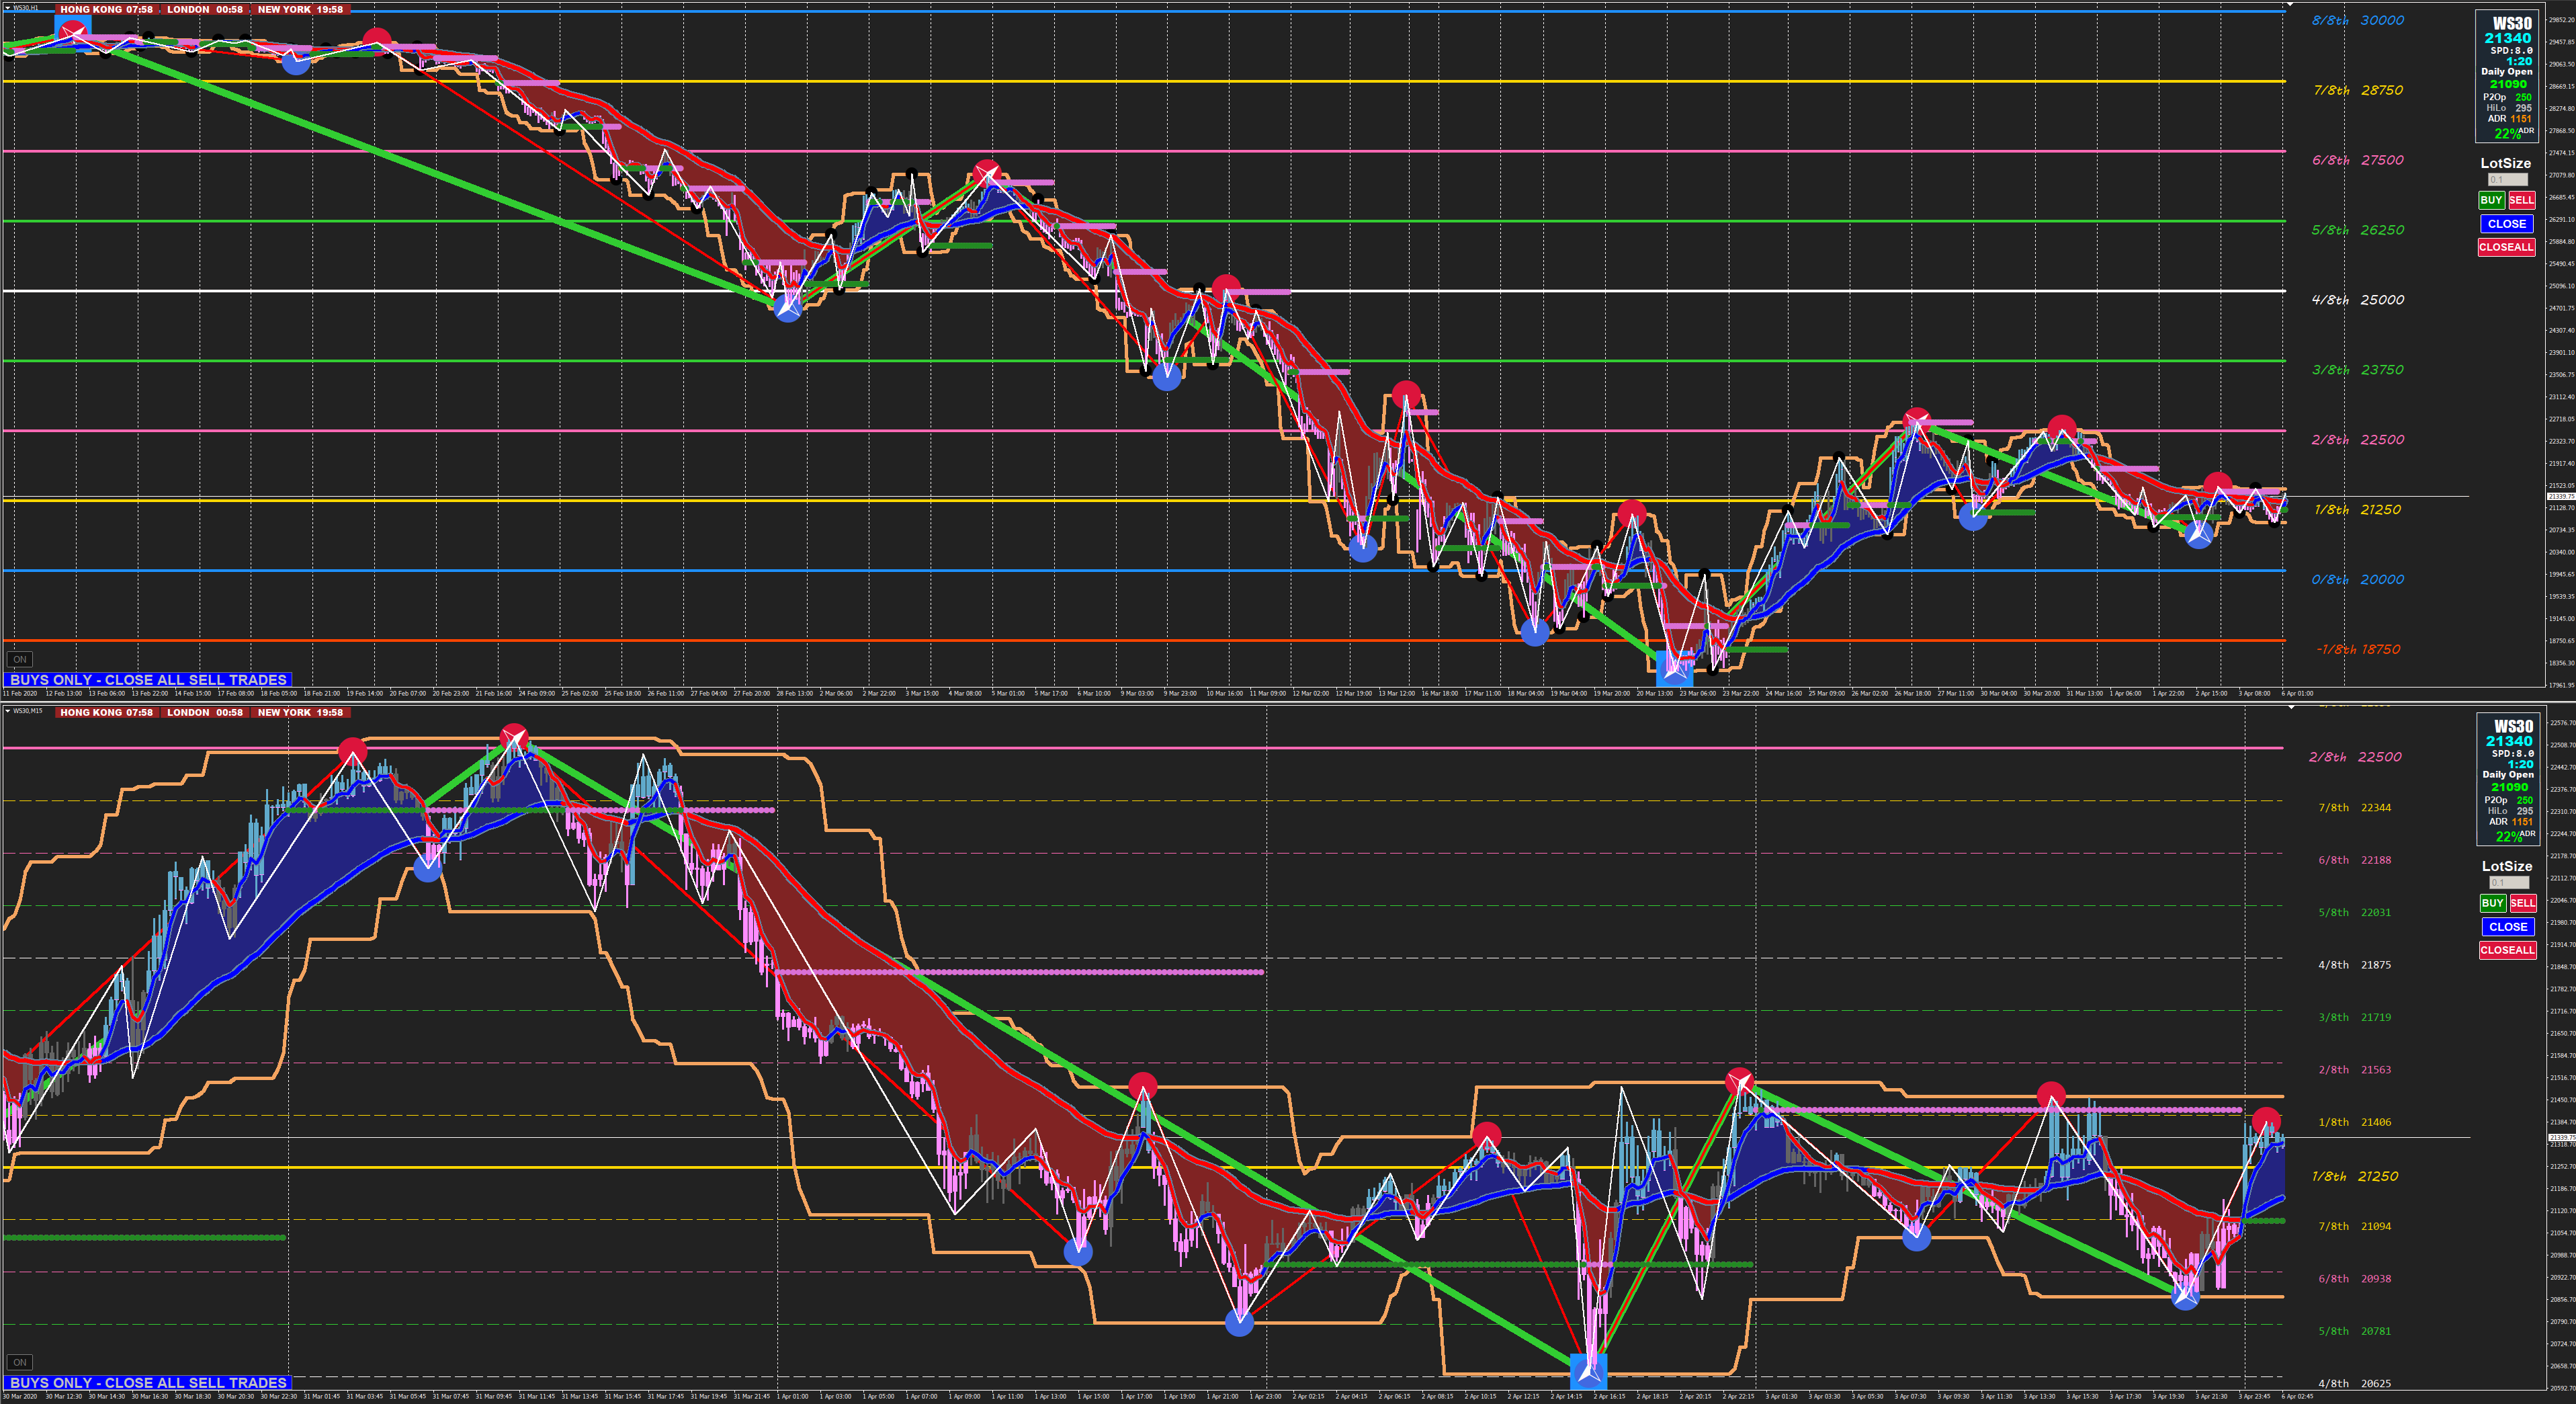Image resolution: width=2576 pixels, height=1404 pixels.
Task: Click SELL button on the M15 chart
Action: [2522, 903]
